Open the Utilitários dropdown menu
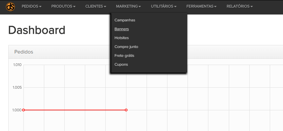283x131 pixels. point(164,7)
